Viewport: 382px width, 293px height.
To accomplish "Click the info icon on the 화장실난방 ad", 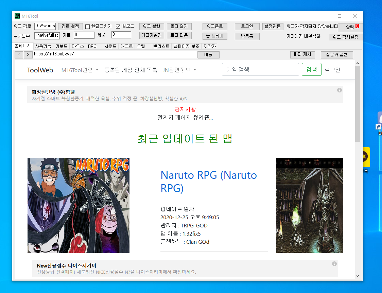I will [x=340, y=90].
